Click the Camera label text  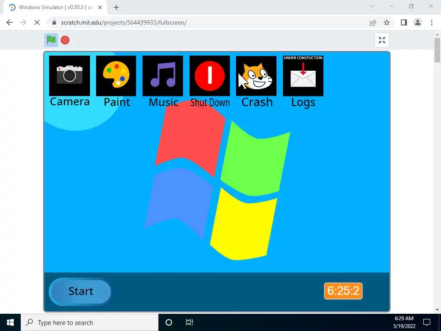pyautogui.click(x=70, y=102)
